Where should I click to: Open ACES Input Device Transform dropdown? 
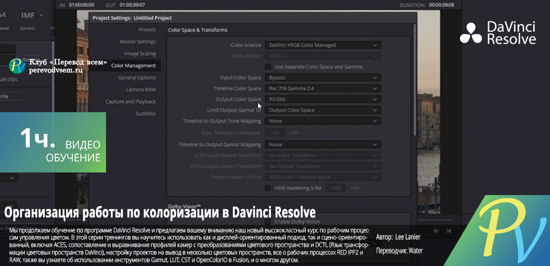click(x=323, y=155)
